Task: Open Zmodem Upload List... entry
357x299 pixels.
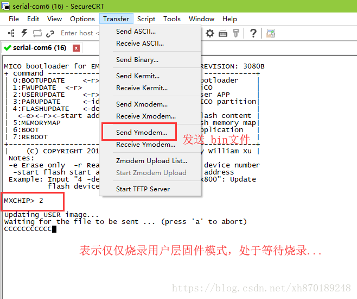Action: 151,161
